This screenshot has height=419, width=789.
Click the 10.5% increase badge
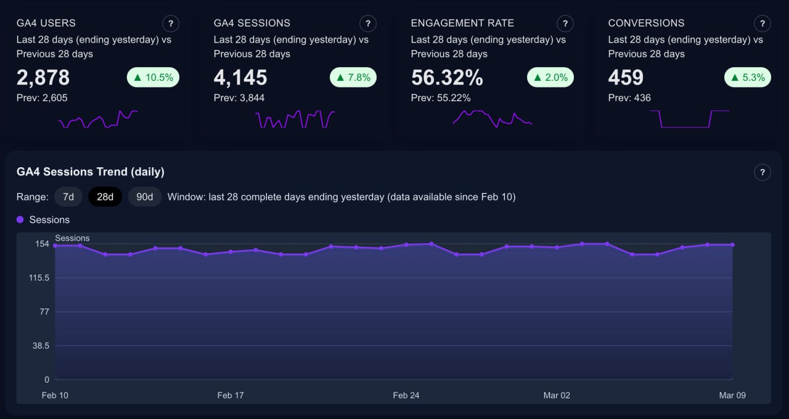pos(153,77)
